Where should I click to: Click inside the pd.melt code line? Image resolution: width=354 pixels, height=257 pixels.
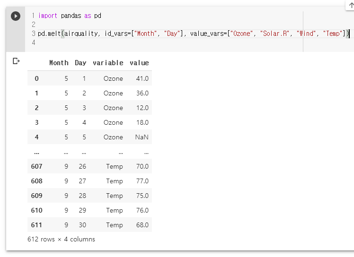[193, 34]
